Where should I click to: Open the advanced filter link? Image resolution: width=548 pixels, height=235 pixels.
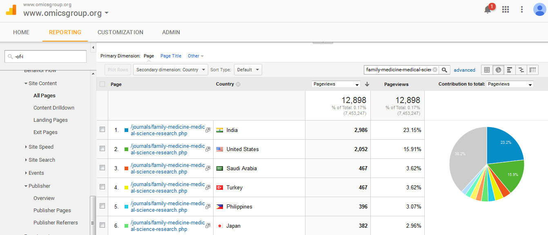tap(464, 70)
